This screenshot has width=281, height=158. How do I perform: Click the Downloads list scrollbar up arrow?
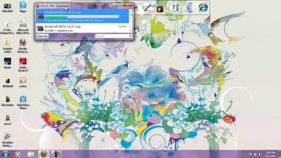(x=131, y=11)
